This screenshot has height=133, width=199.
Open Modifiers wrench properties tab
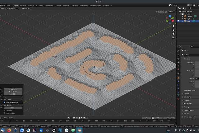coord(178,81)
